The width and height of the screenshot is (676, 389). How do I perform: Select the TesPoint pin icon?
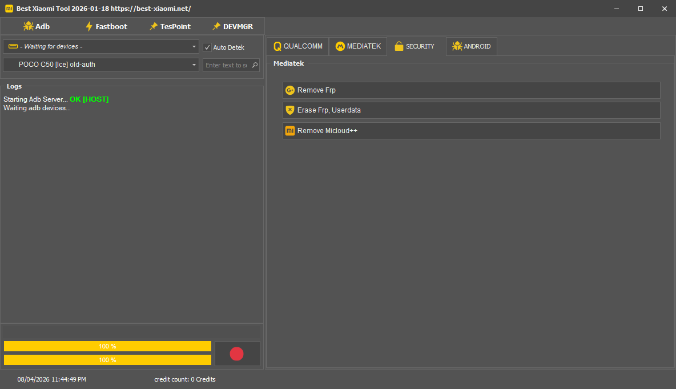(x=153, y=26)
